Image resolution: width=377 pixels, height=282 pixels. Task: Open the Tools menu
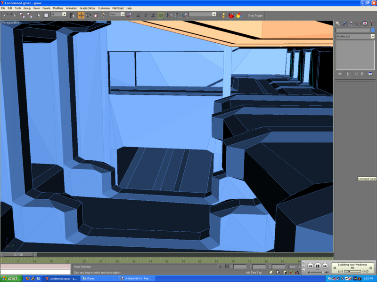tap(18, 8)
